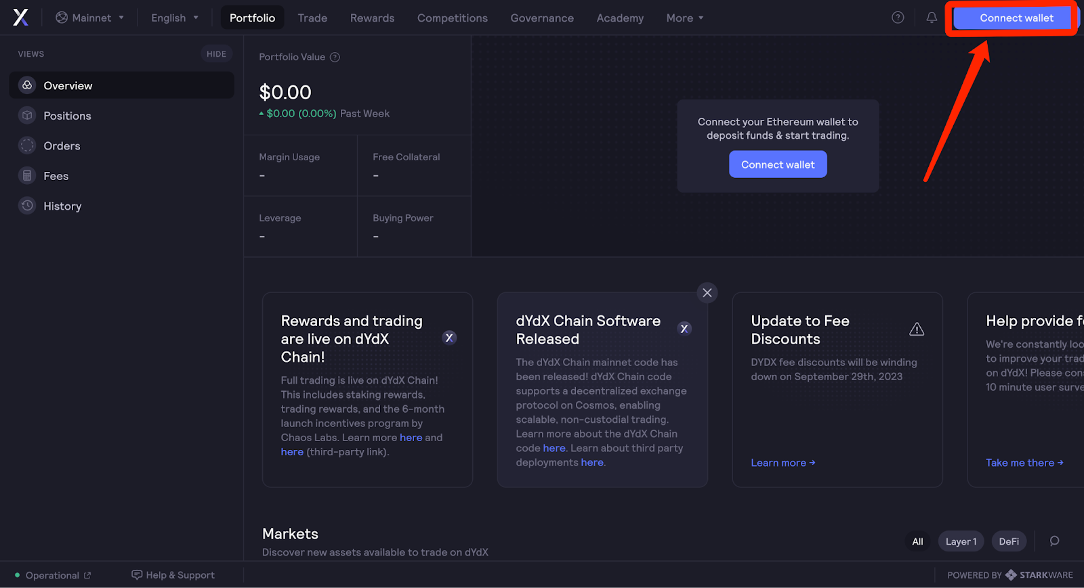Viewport: 1084px width, 588px height.
Task: Search markets with the magnifier icon
Action: (x=1054, y=541)
